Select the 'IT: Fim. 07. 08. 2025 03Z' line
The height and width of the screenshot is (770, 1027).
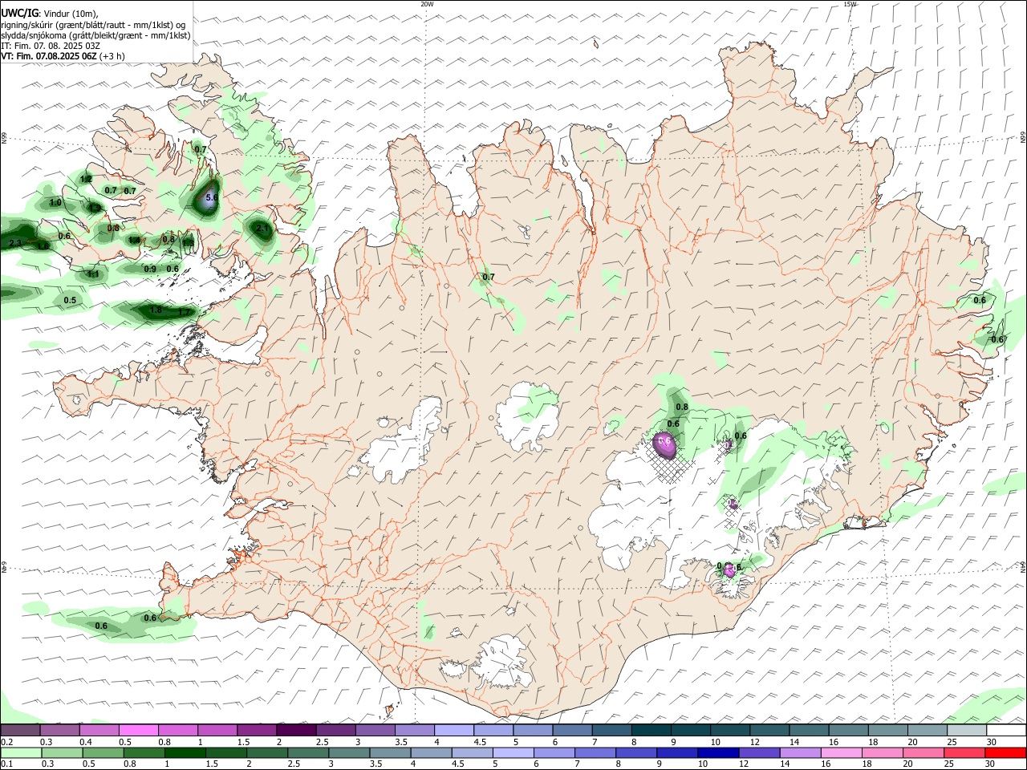click(50, 46)
